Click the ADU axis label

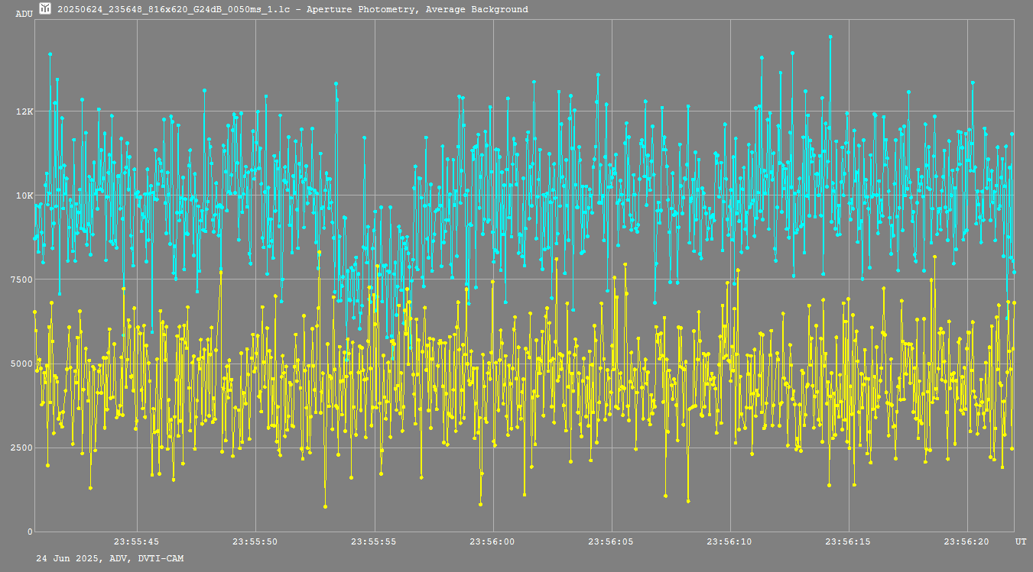click(24, 14)
